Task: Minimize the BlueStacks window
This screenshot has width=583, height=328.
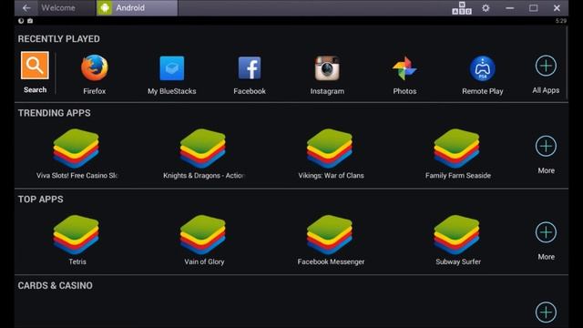Action: click(x=510, y=8)
